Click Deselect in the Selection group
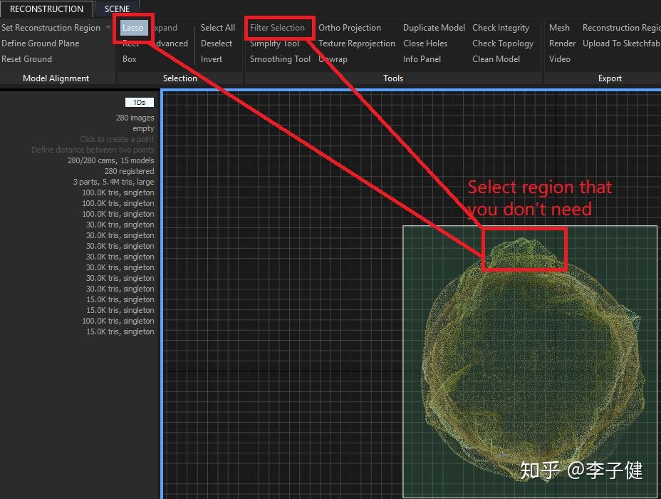 [x=217, y=43]
